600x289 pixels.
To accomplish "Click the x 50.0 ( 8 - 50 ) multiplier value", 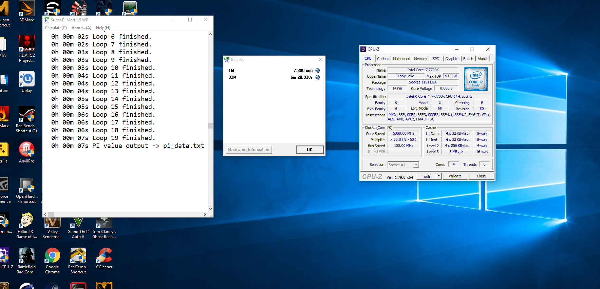I will click(403, 140).
